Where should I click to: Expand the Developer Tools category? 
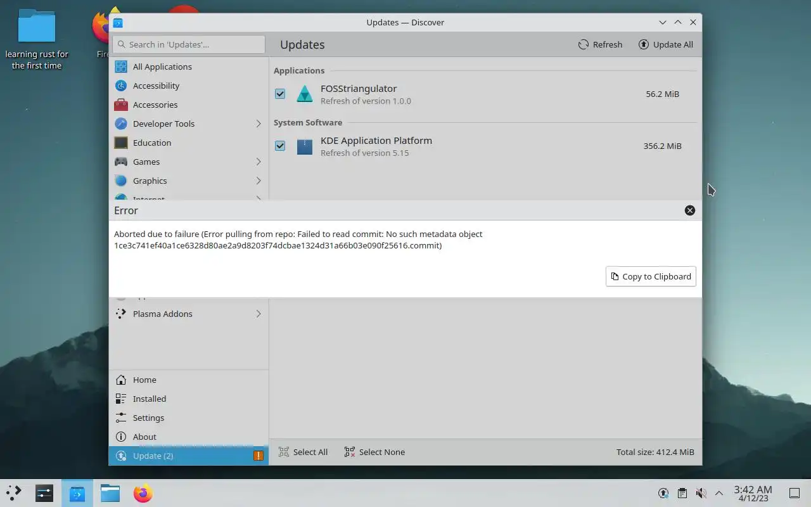coord(259,124)
